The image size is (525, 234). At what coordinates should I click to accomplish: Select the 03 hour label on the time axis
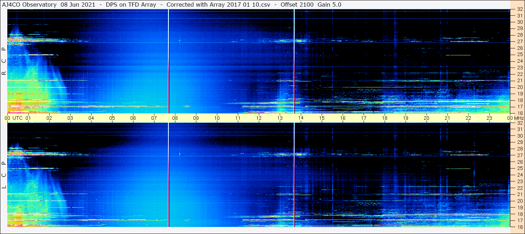pos(70,118)
